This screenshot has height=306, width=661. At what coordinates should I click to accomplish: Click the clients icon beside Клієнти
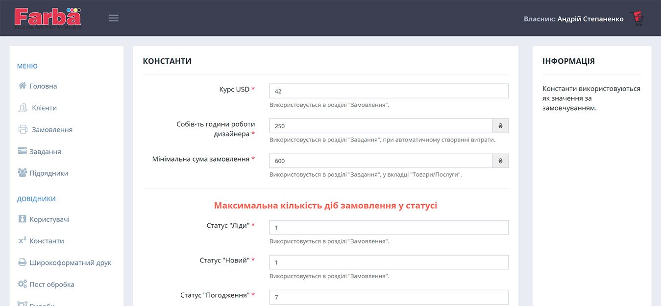pos(23,108)
